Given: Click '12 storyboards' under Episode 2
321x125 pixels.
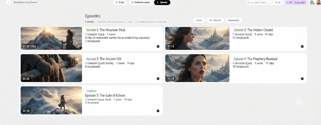Looking at the screenshot, I should click(241, 38).
